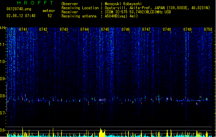The height and width of the screenshot is (137, 216).
Task: Click the 0744 time marker
Action: 84,29
